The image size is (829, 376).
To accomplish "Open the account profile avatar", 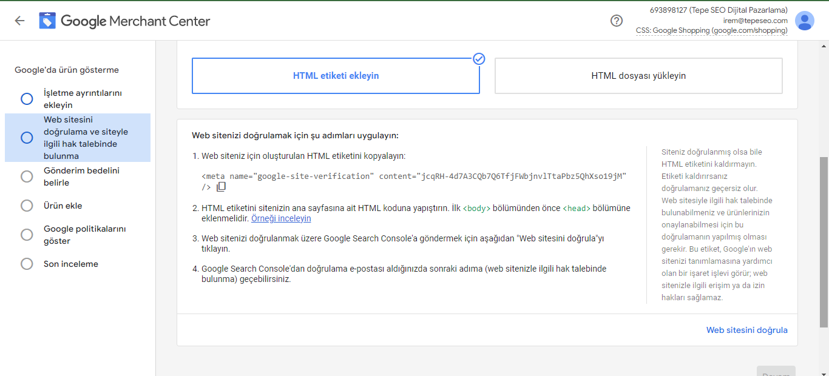I will [x=804, y=21].
